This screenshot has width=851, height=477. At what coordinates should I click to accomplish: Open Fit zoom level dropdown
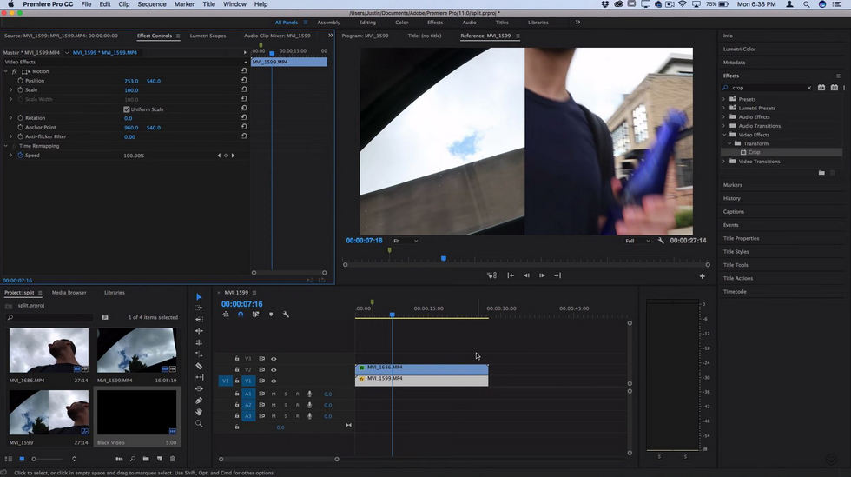(406, 241)
